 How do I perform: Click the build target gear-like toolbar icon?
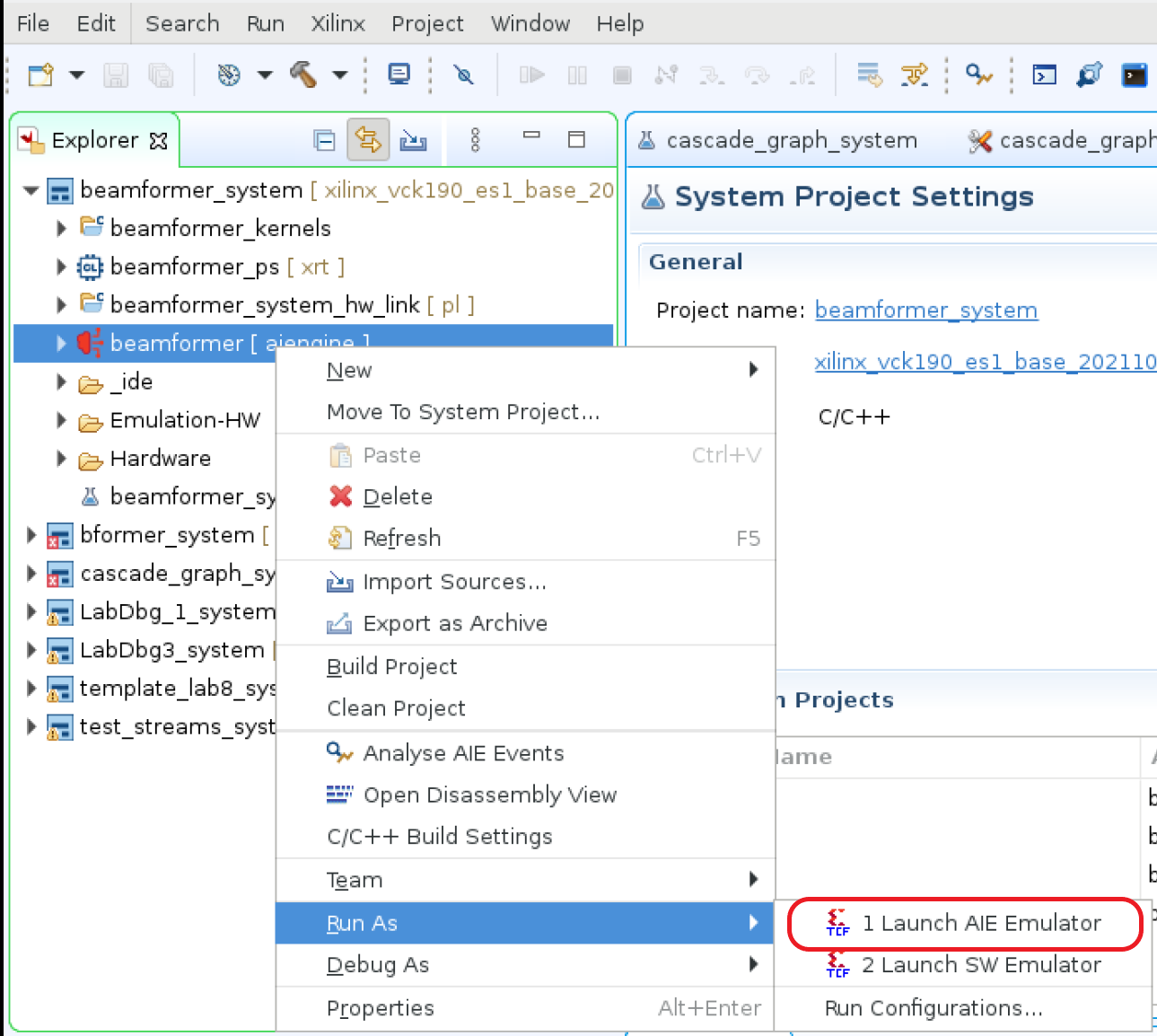(x=229, y=75)
